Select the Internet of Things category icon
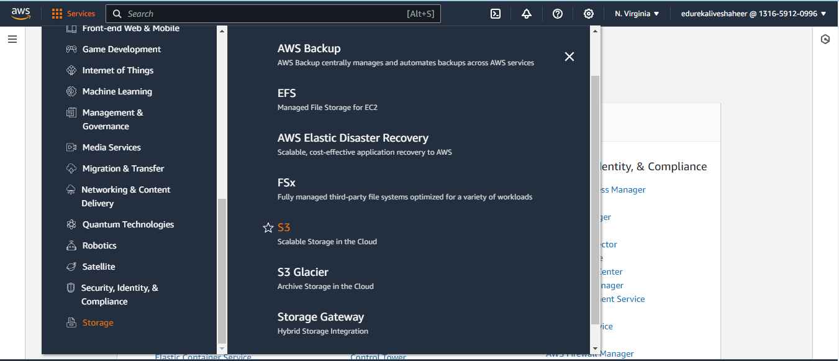This screenshot has height=361, width=839. pos(72,70)
